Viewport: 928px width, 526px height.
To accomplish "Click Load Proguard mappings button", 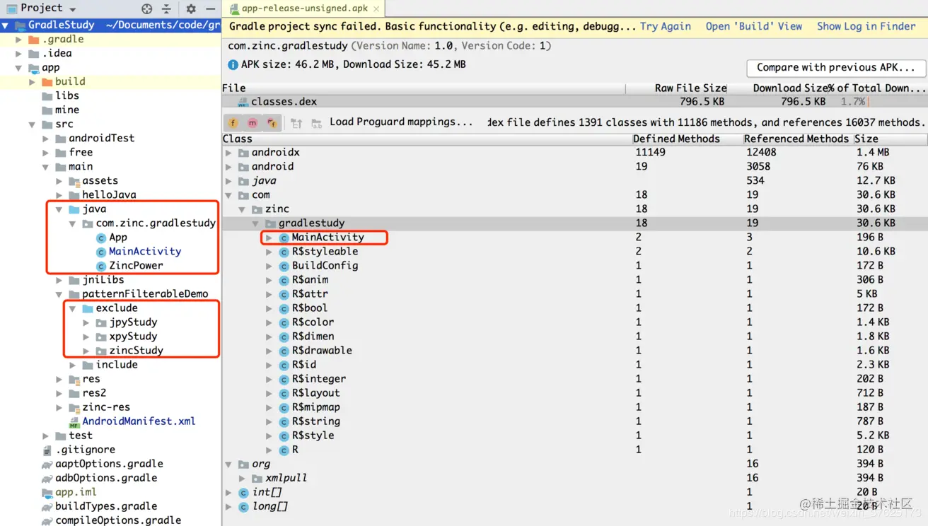I will tap(401, 122).
